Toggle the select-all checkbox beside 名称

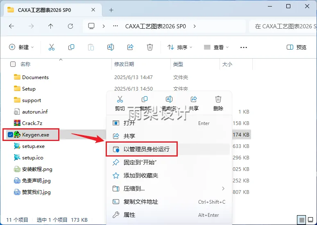click(13, 64)
